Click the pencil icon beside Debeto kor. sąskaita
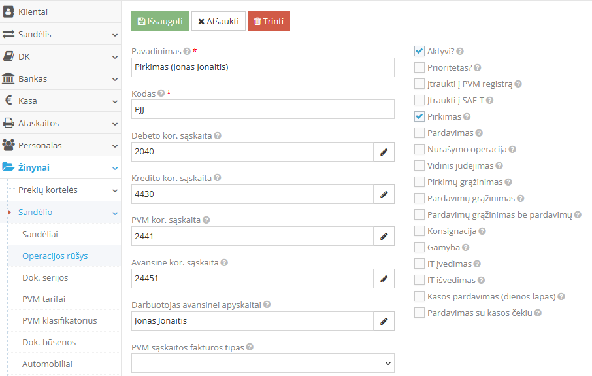The height and width of the screenshot is (376, 592). 384,152
